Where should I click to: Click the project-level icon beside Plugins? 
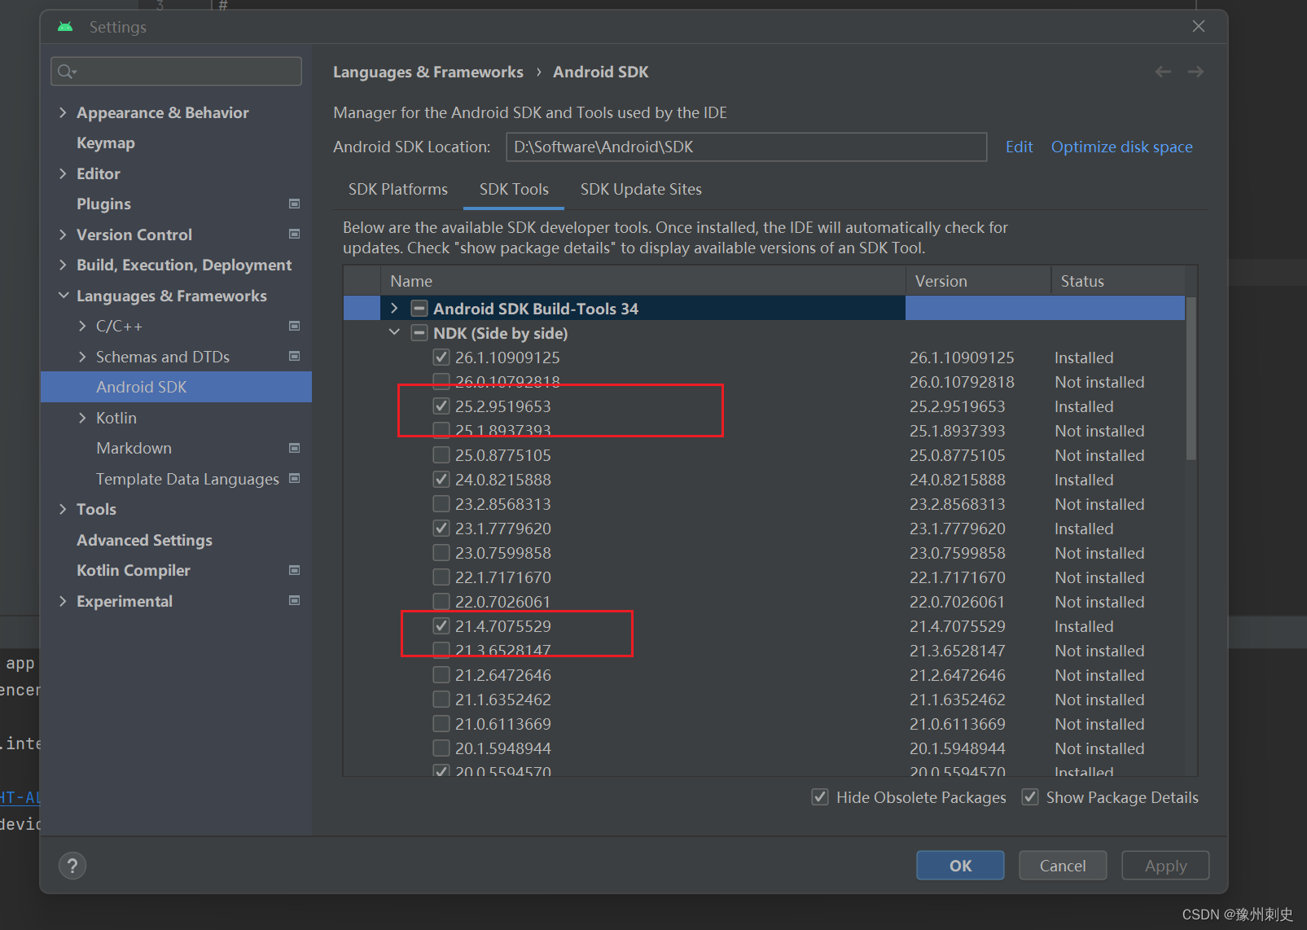[295, 204]
